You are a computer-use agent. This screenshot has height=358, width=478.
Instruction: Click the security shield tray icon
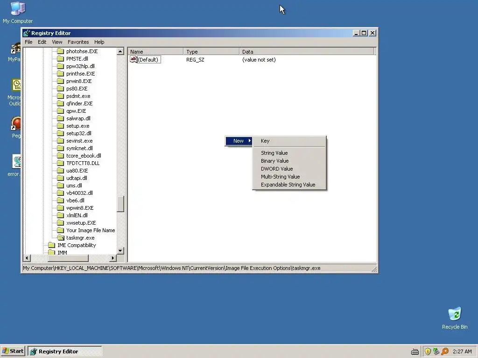[428, 351]
